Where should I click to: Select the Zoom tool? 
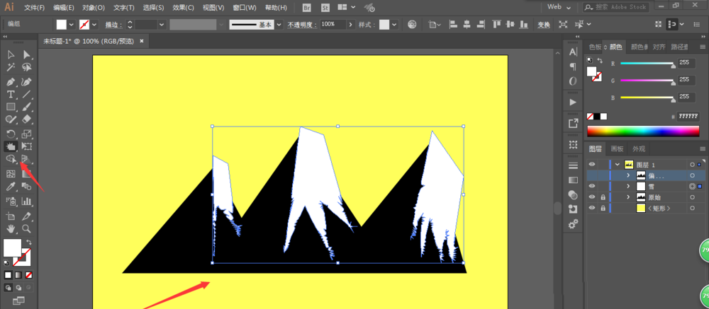27,228
